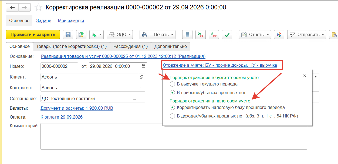Click into the Комментарий text area

coord(174,136)
